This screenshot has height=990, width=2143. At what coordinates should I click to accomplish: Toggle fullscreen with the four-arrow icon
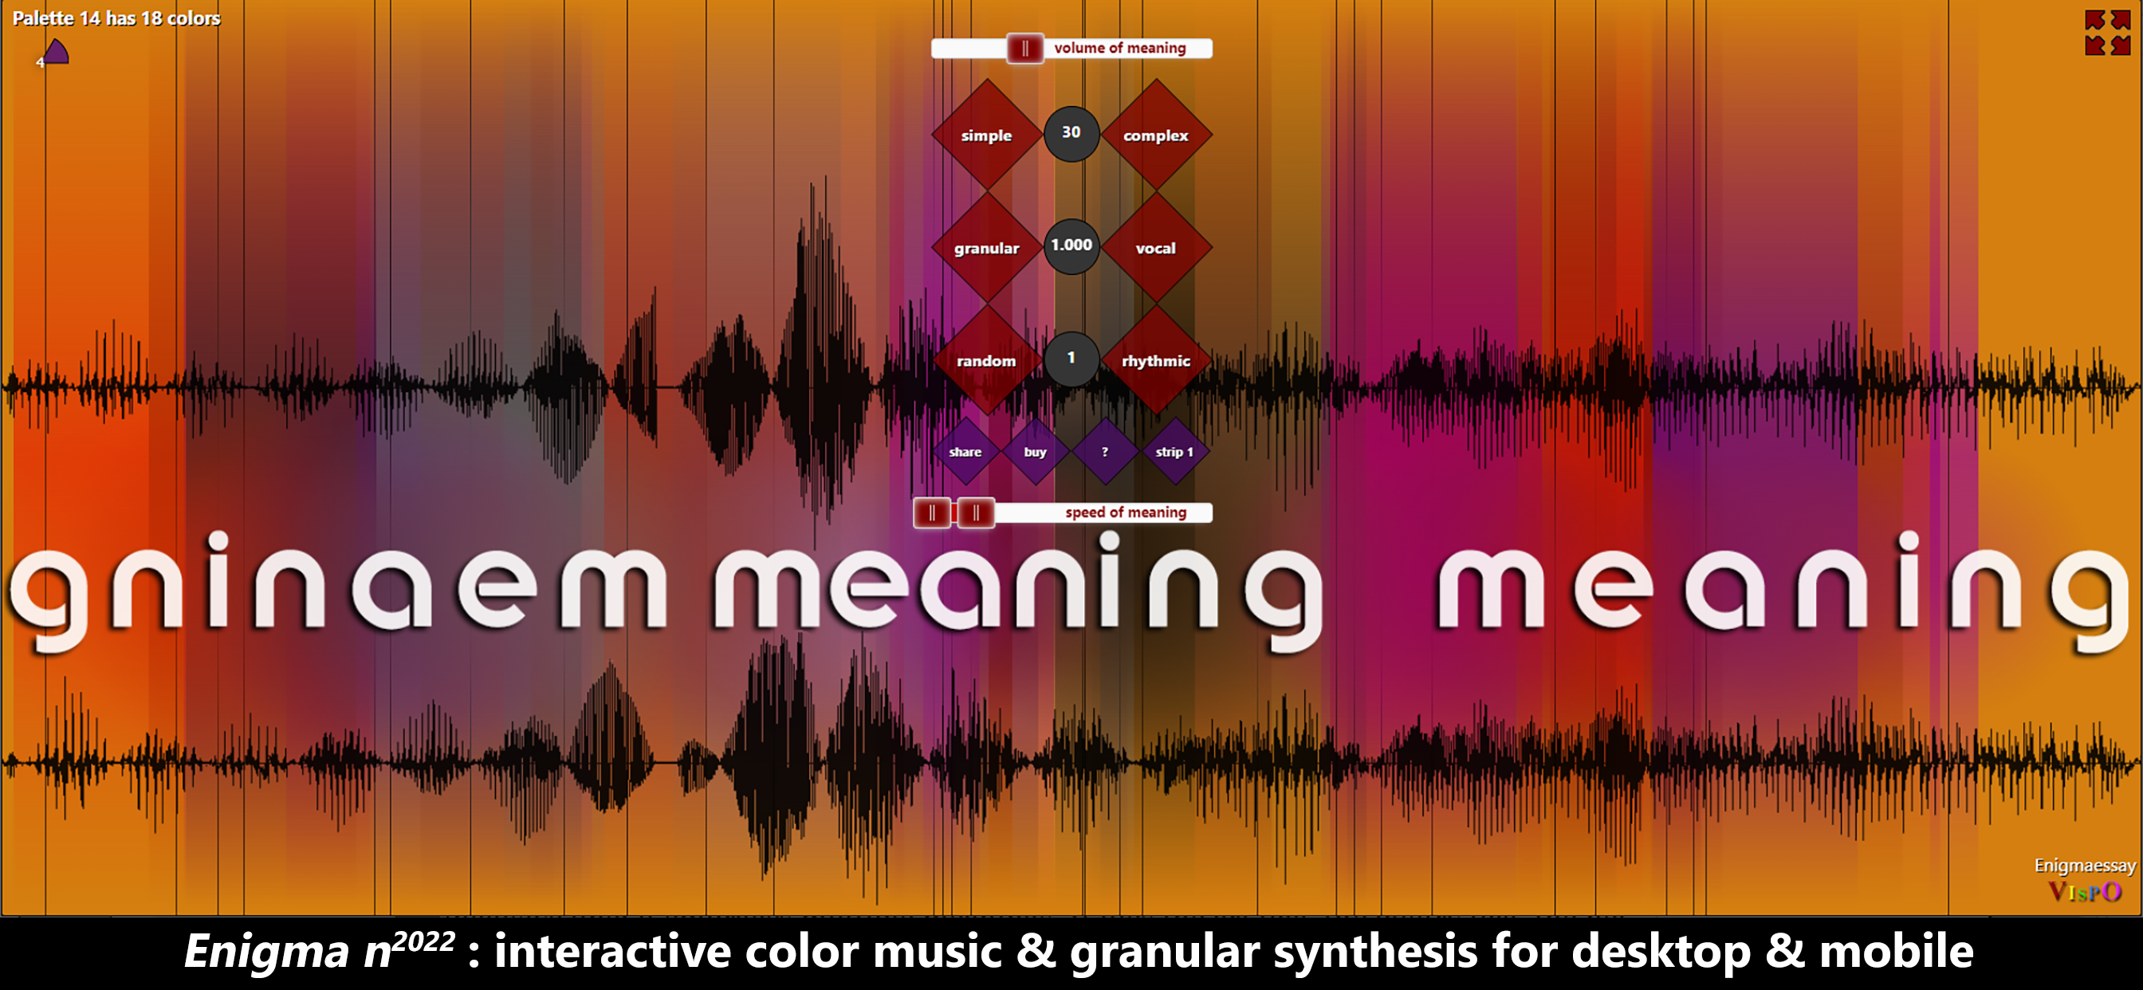click(x=2107, y=33)
